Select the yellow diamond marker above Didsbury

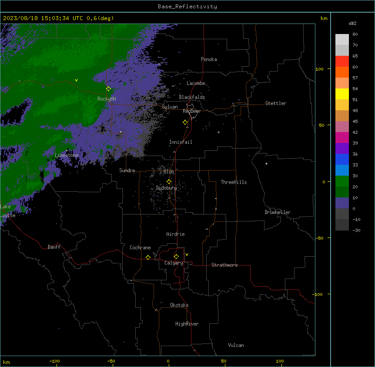tap(169, 181)
